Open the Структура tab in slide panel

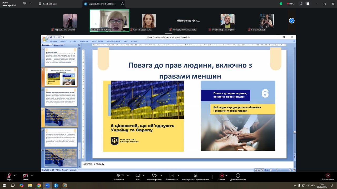coord(58,45)
